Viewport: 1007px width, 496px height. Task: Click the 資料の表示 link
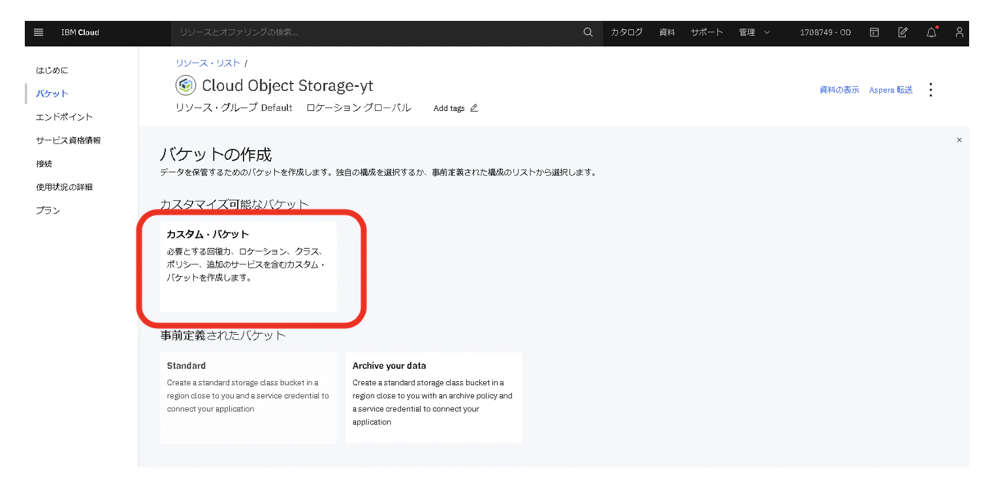pyautogui.click(x=840, y=90)
